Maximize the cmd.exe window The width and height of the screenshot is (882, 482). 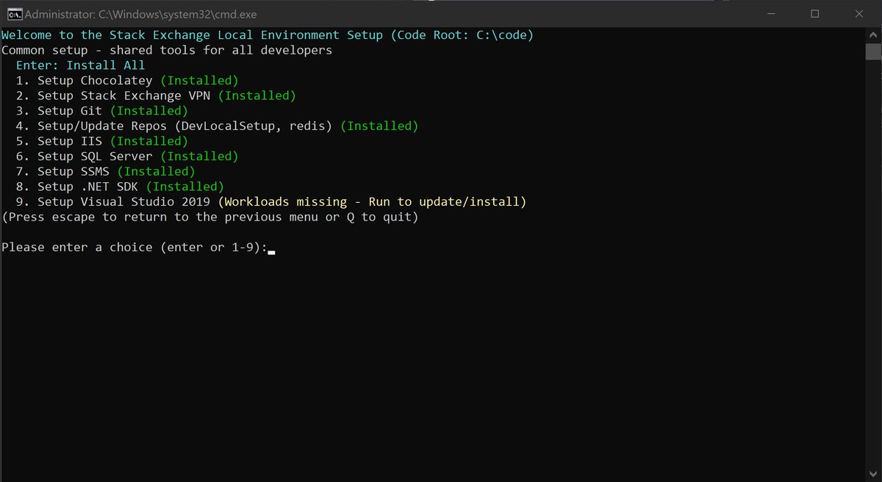point(814,13)
